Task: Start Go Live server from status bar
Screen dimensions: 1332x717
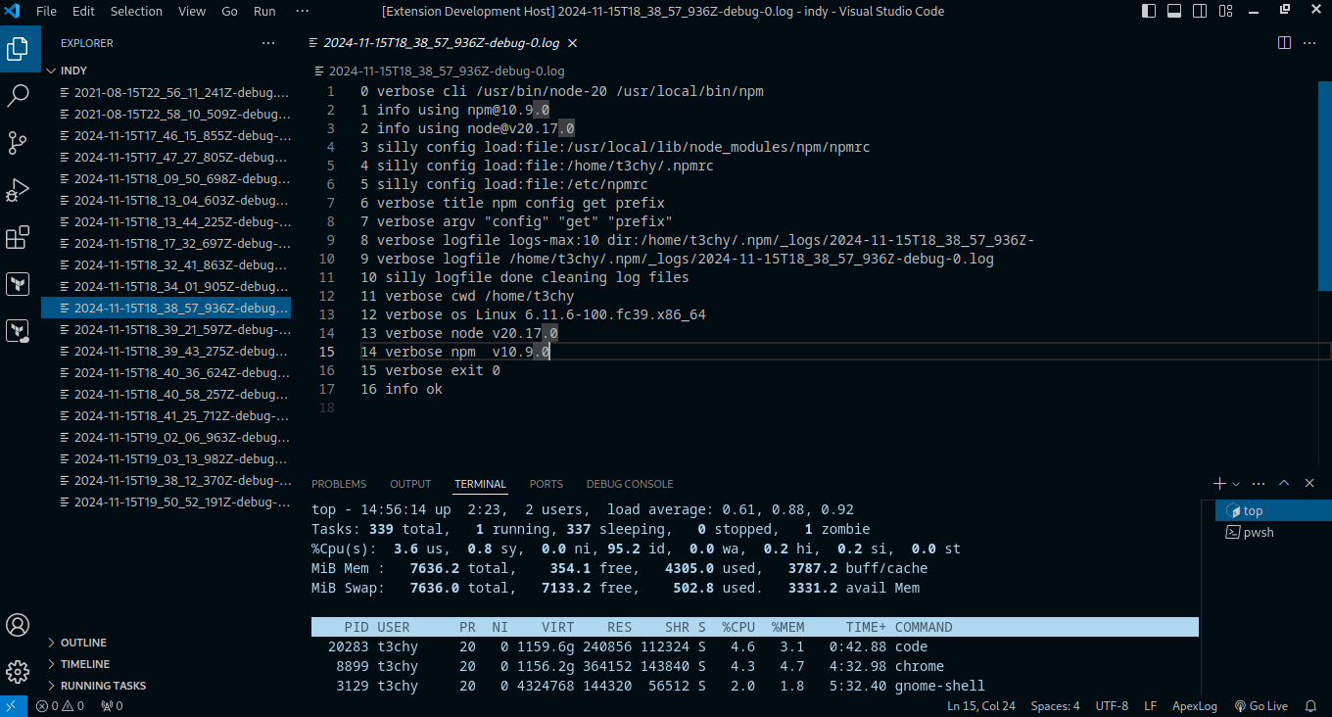Action: coord(1261,706)
